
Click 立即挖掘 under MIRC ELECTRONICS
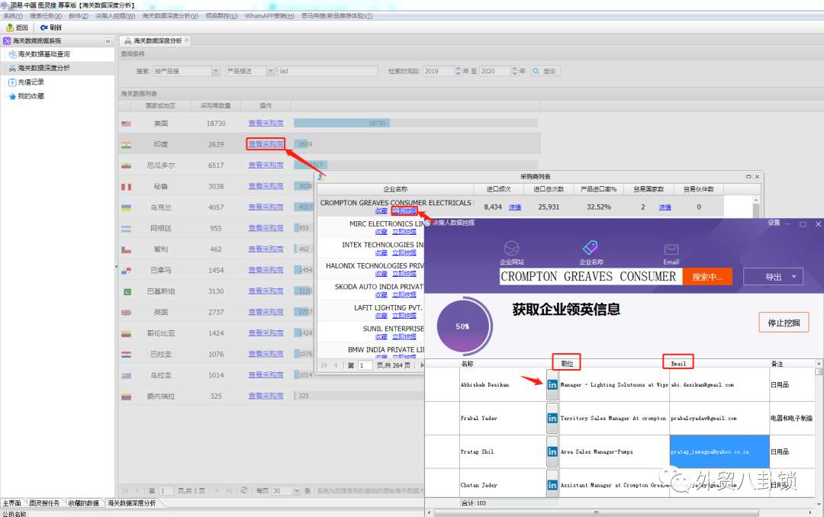[404, 232]
